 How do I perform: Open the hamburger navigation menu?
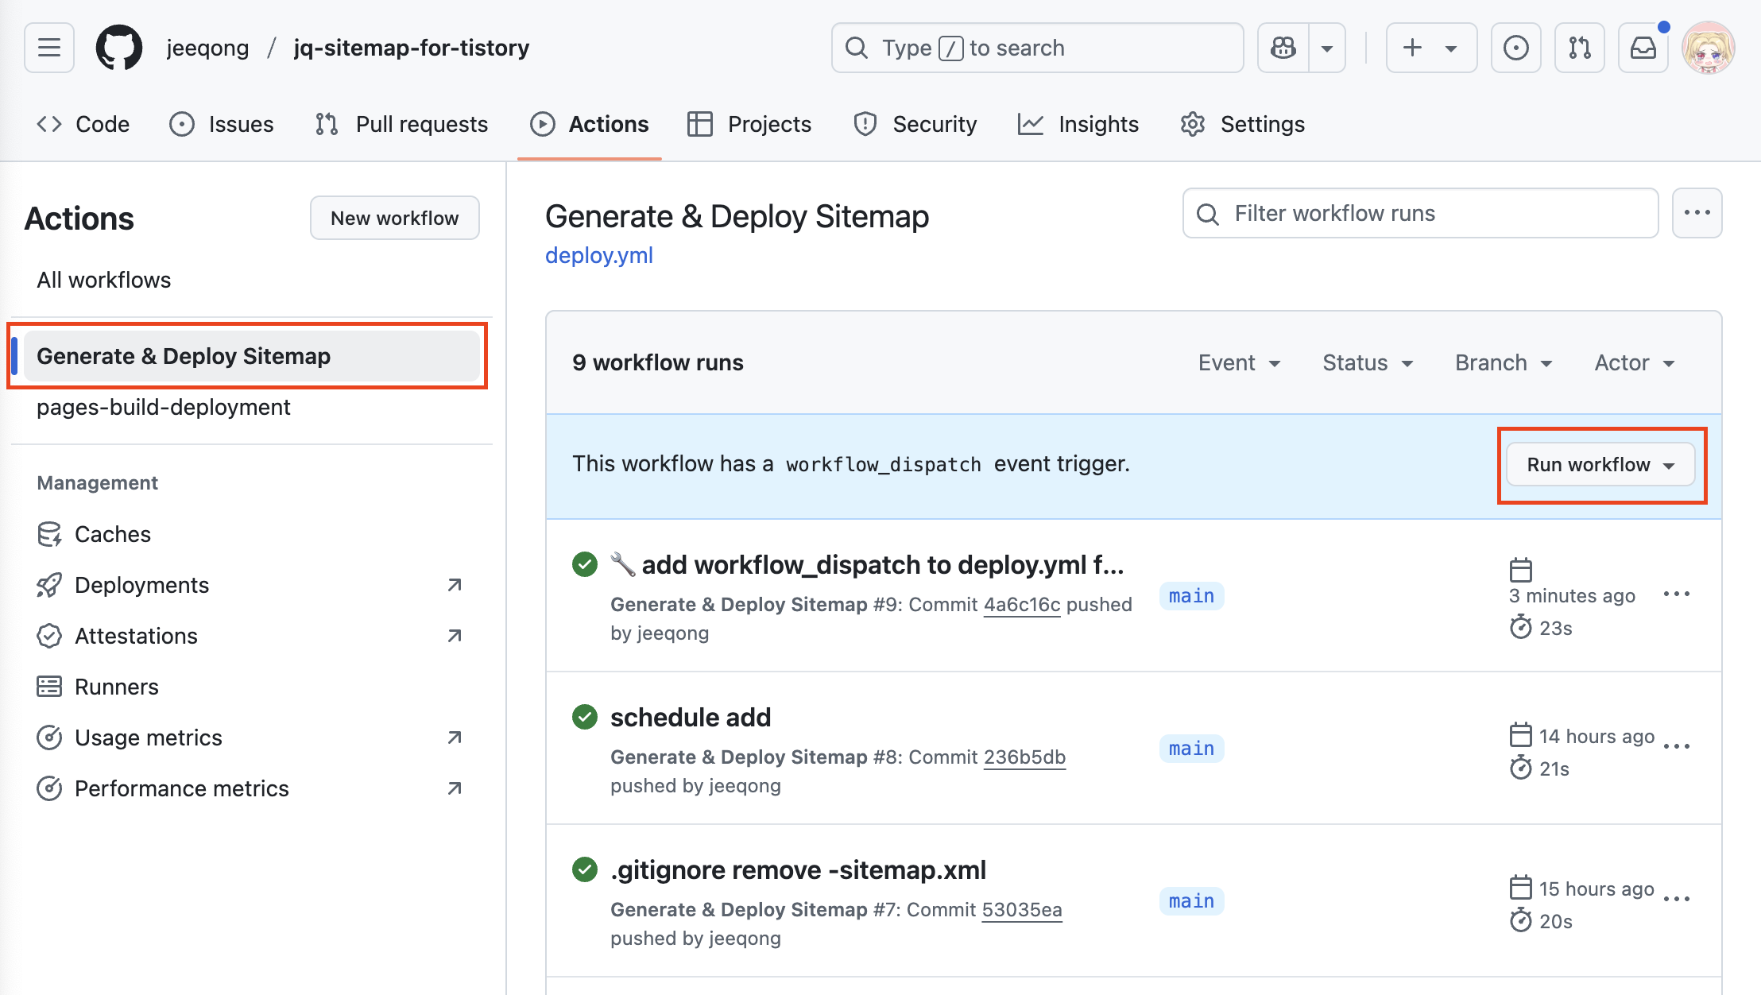49,48
